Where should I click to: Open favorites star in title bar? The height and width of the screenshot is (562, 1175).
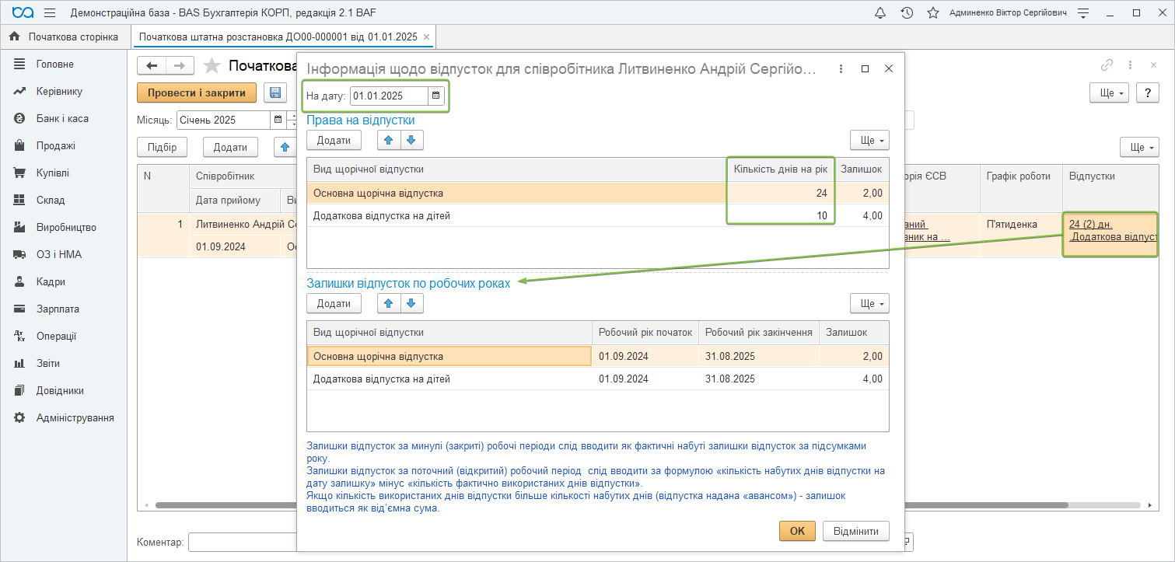(x=933, y=13)
